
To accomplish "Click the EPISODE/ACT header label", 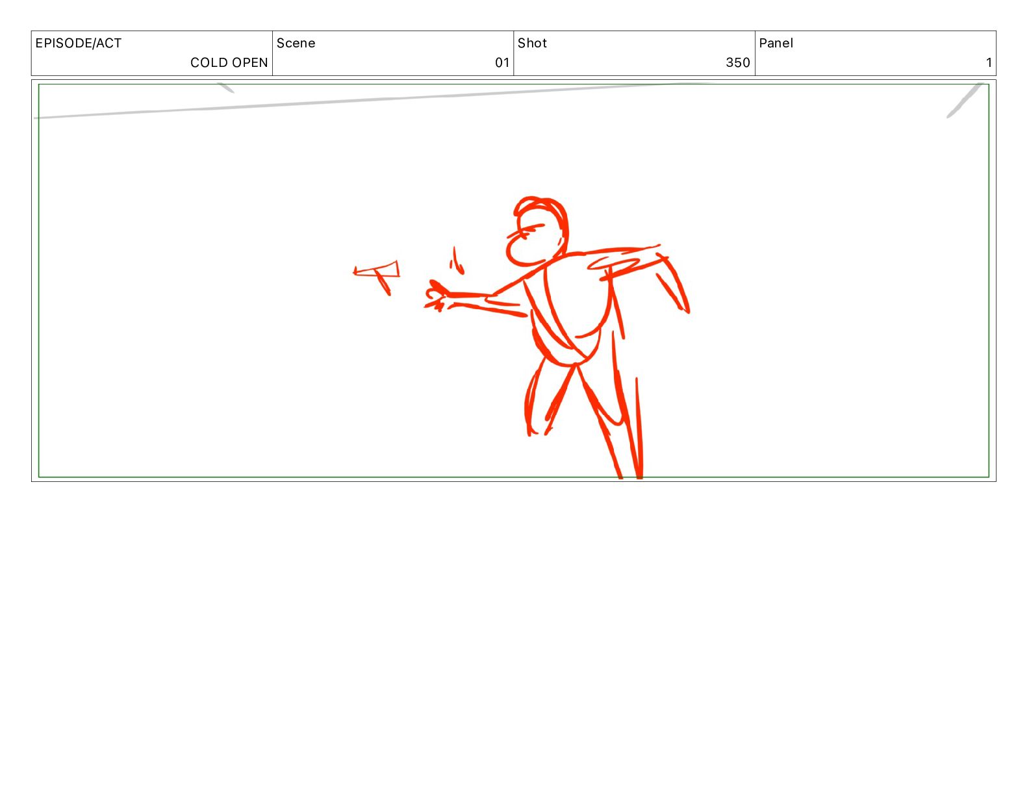I will coord(79,44).
